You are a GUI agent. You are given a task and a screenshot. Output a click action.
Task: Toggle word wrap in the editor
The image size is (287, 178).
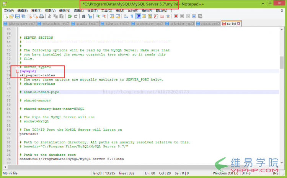[126, 16]
